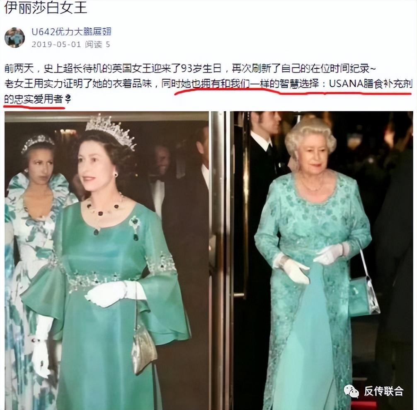417x410 pixels.
Task: Click the article title 伊丽莎白女王
Action: click(46, 7)
